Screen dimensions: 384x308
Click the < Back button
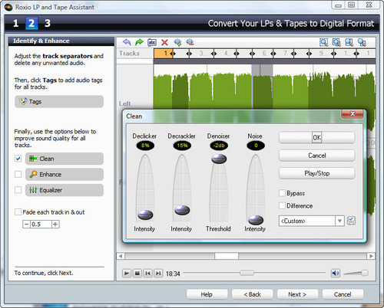click(x=252, y=294)
